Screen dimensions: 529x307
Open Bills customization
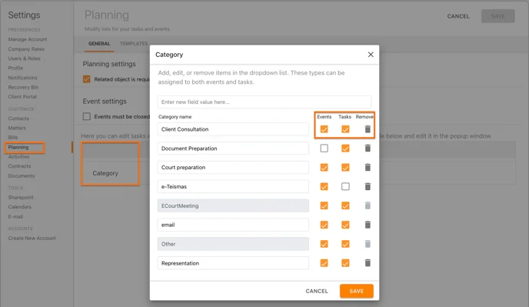pyautogui.click(x=13, y=138)
